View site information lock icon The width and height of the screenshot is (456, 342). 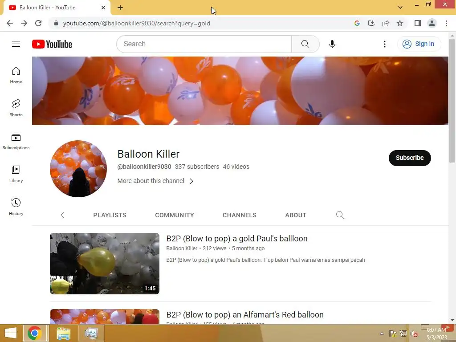(x=56, y=23)
